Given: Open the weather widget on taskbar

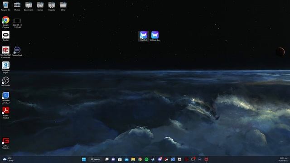Looking at the screenshot, I should pos(8,159).
